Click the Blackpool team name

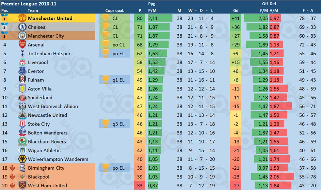click(38, 177)
